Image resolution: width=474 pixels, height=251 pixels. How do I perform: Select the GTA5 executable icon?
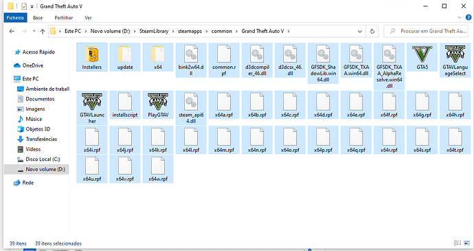422,54
